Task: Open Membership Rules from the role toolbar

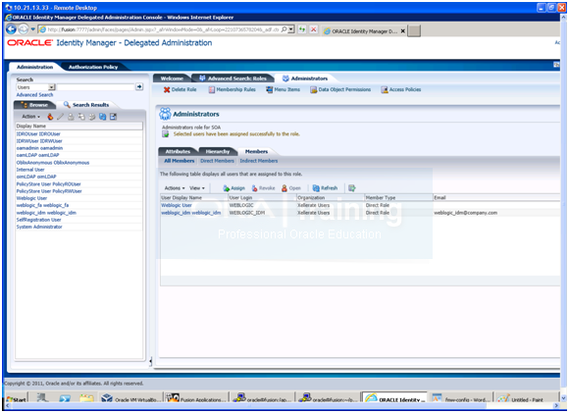Action: (232, 89)
